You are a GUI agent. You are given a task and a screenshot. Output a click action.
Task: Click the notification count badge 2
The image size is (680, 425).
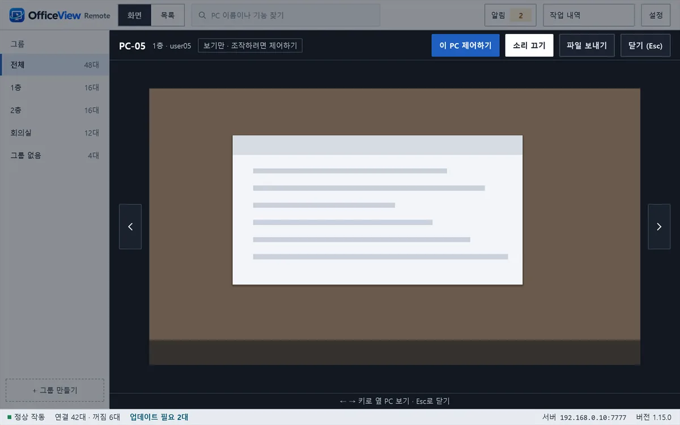[521, 16]
